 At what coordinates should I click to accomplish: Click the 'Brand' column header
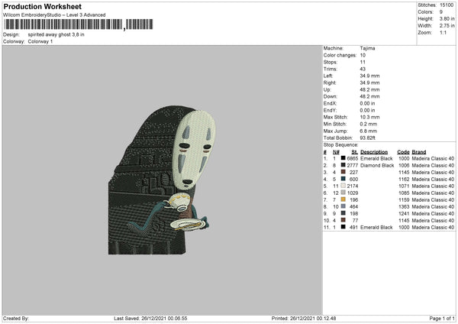tap(419, 152)
